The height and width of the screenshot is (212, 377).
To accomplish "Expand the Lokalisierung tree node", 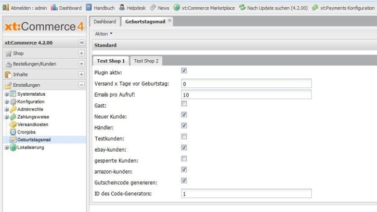I will (6, 148).
